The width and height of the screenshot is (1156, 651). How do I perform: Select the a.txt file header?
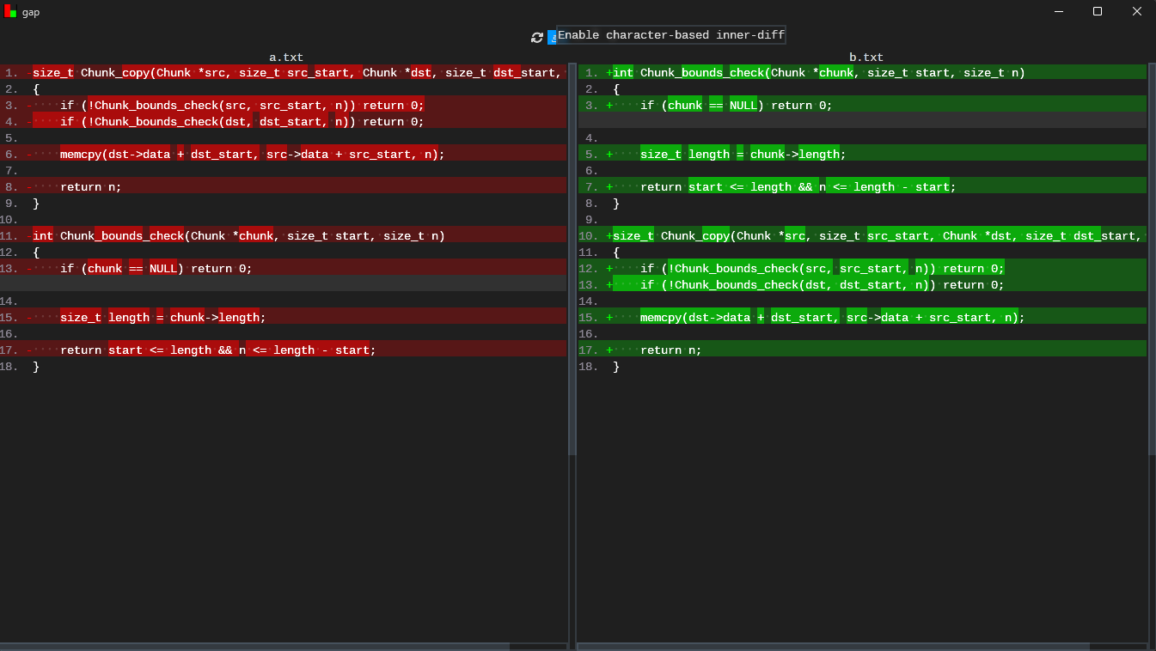[285, 58]
